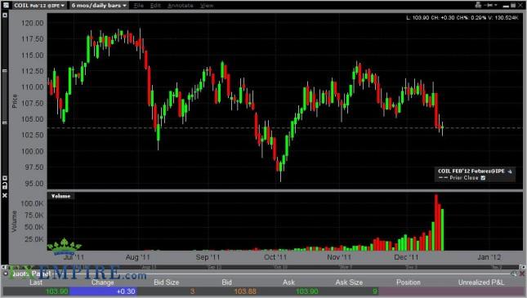Open the 6 mos/daily bars period dropdown

99,6
